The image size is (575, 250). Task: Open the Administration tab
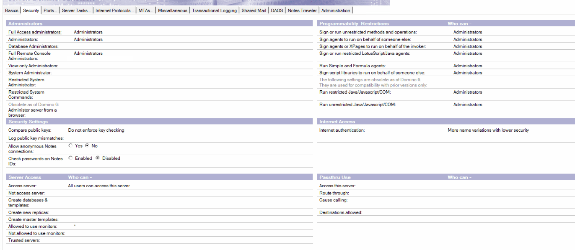point(336,10)
